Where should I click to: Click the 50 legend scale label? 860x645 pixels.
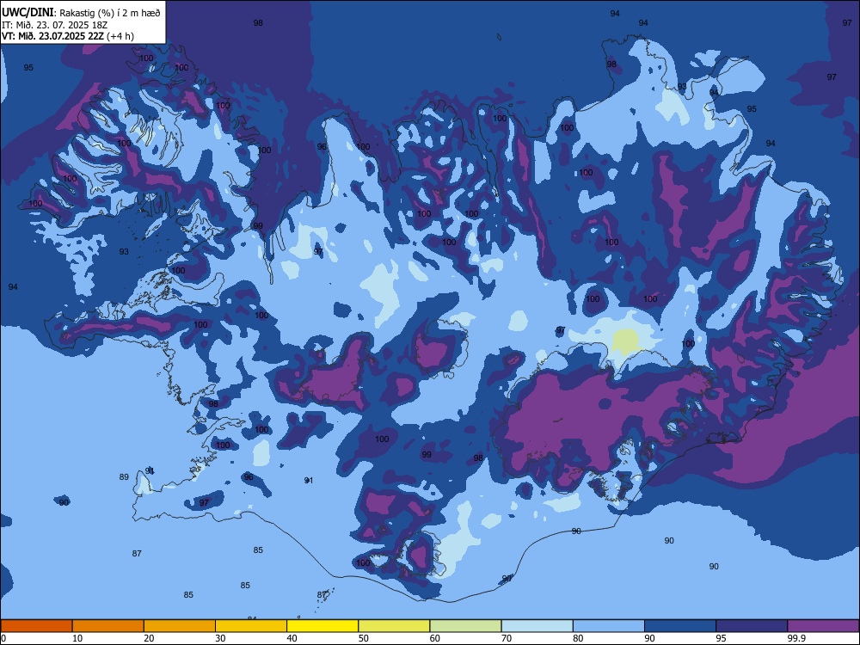(363, 638)
